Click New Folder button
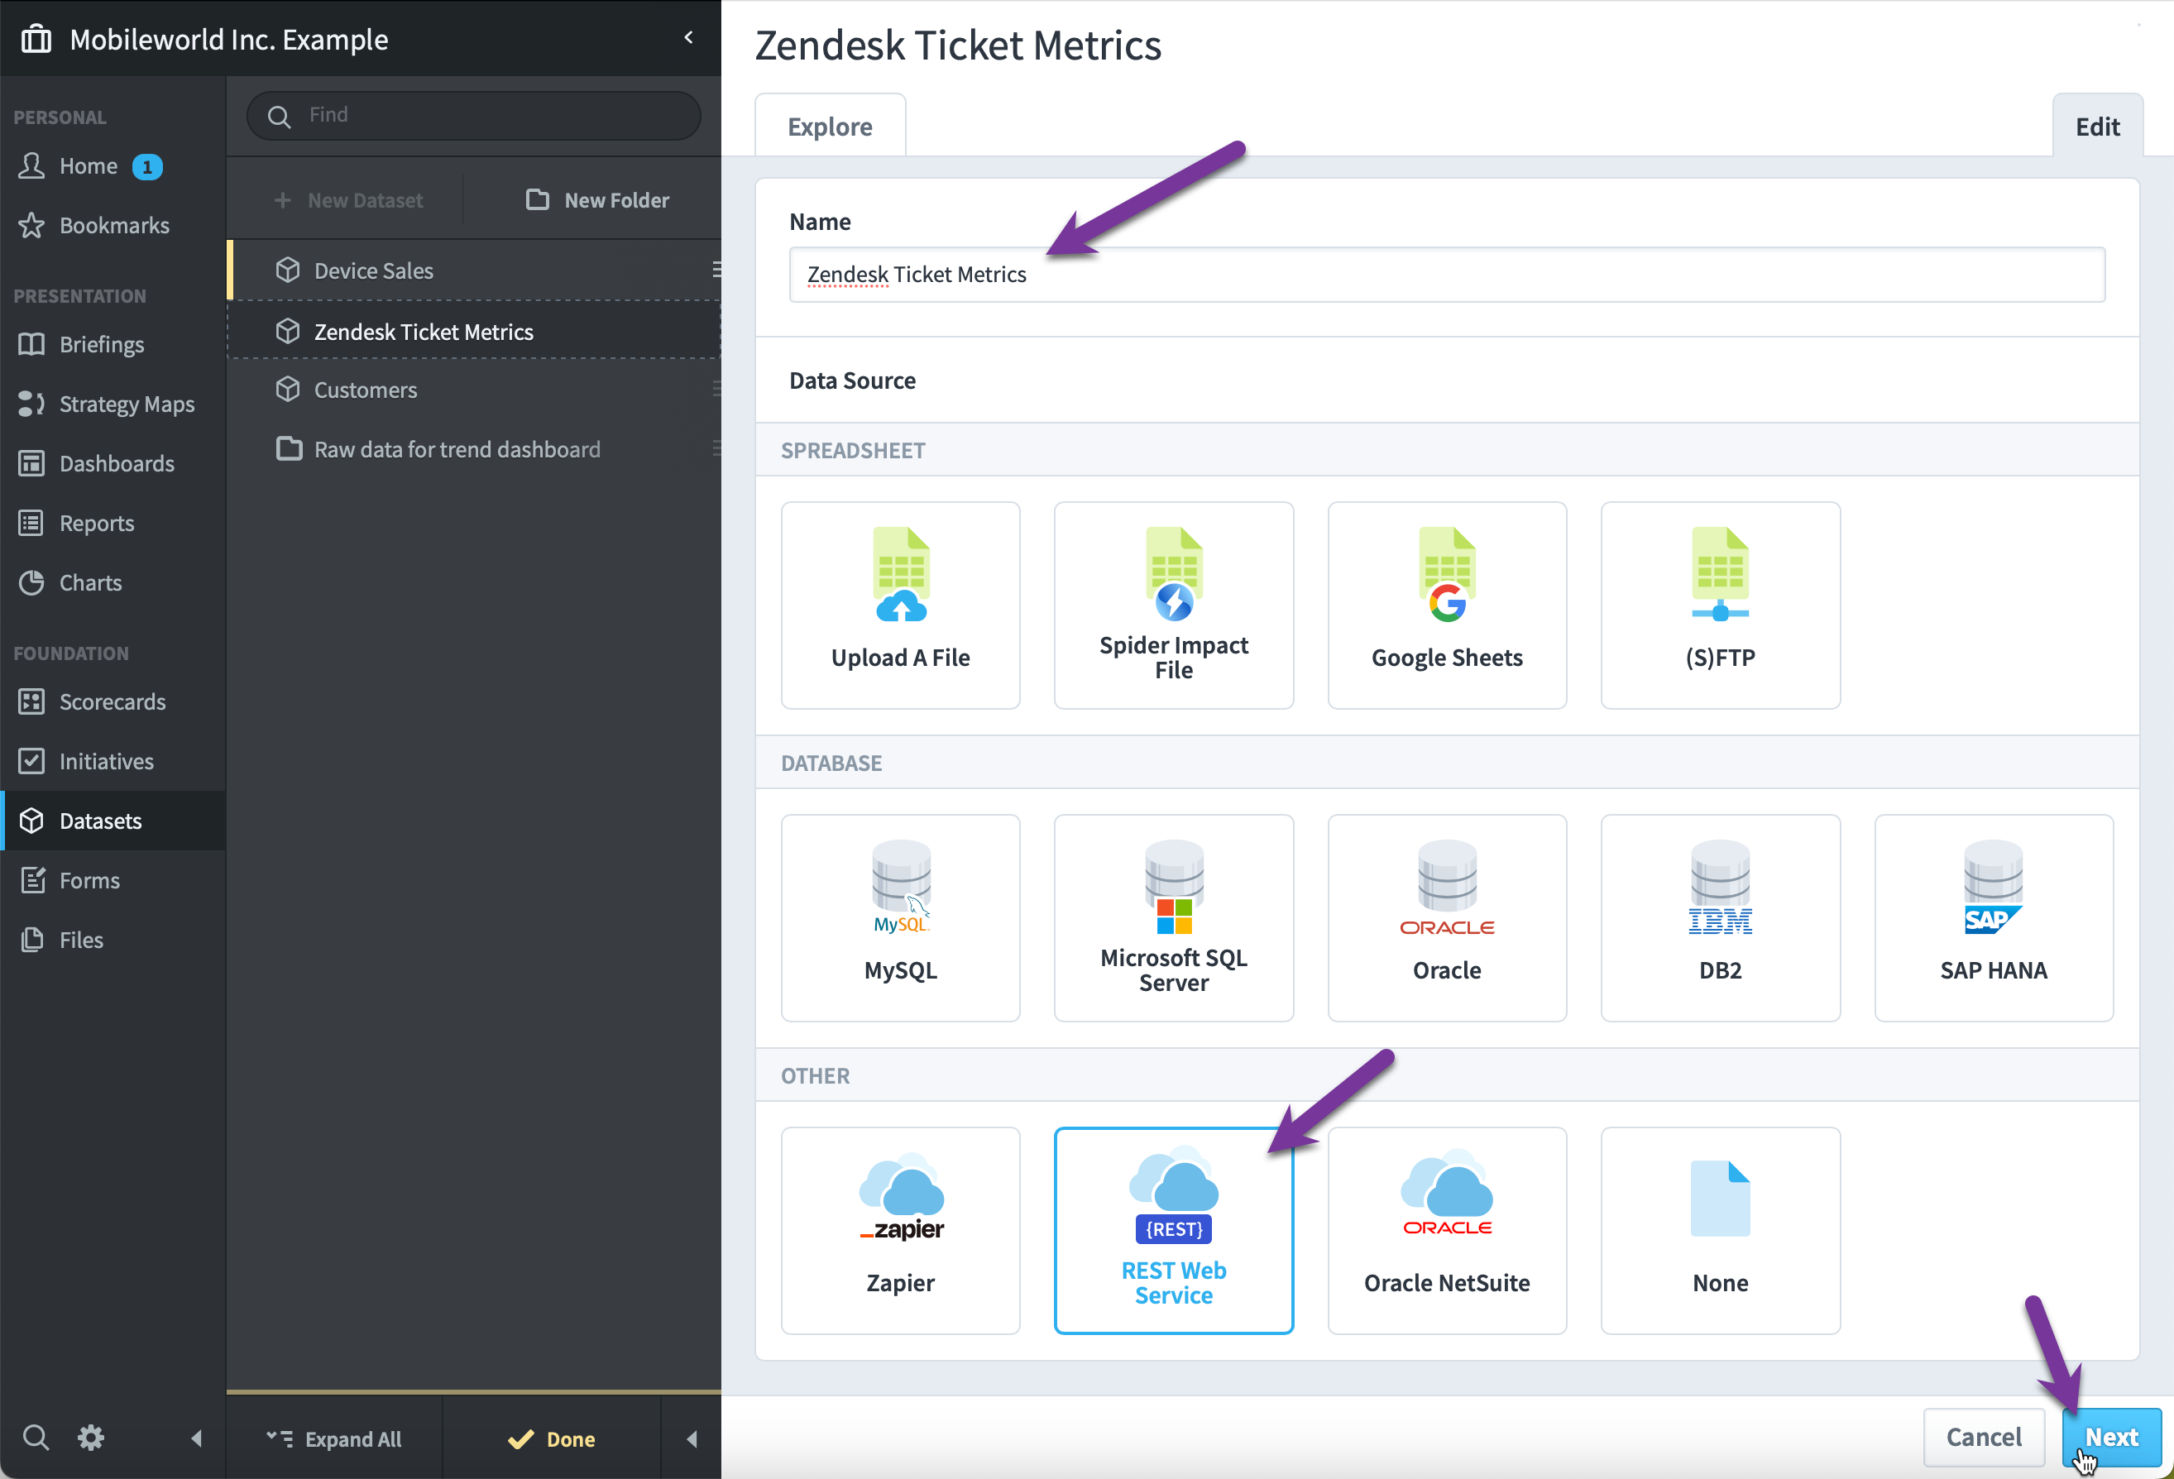Image resolution: width=2174 pixels, height=1479 pixels. pyautogui.click(x=599, y=200)
